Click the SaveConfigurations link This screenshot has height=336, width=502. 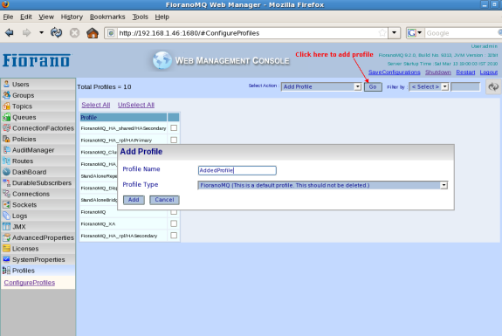(394, 72)
